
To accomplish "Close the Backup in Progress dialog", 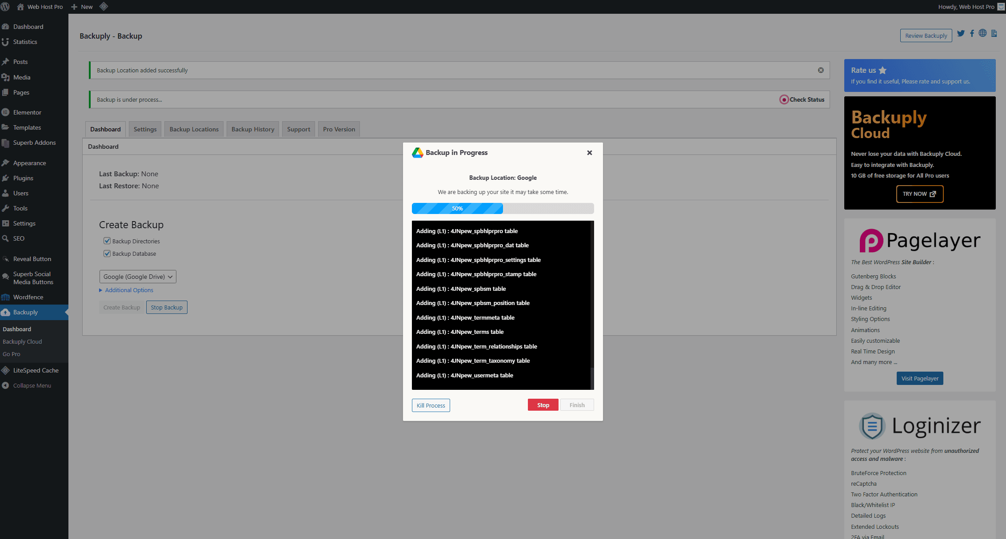I will point(590,153).
